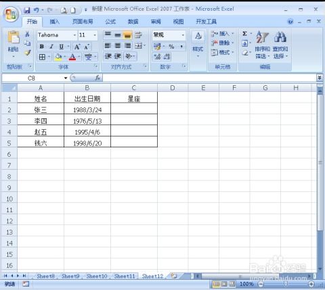Toggle Bold formatting

(x=42, y=47)
